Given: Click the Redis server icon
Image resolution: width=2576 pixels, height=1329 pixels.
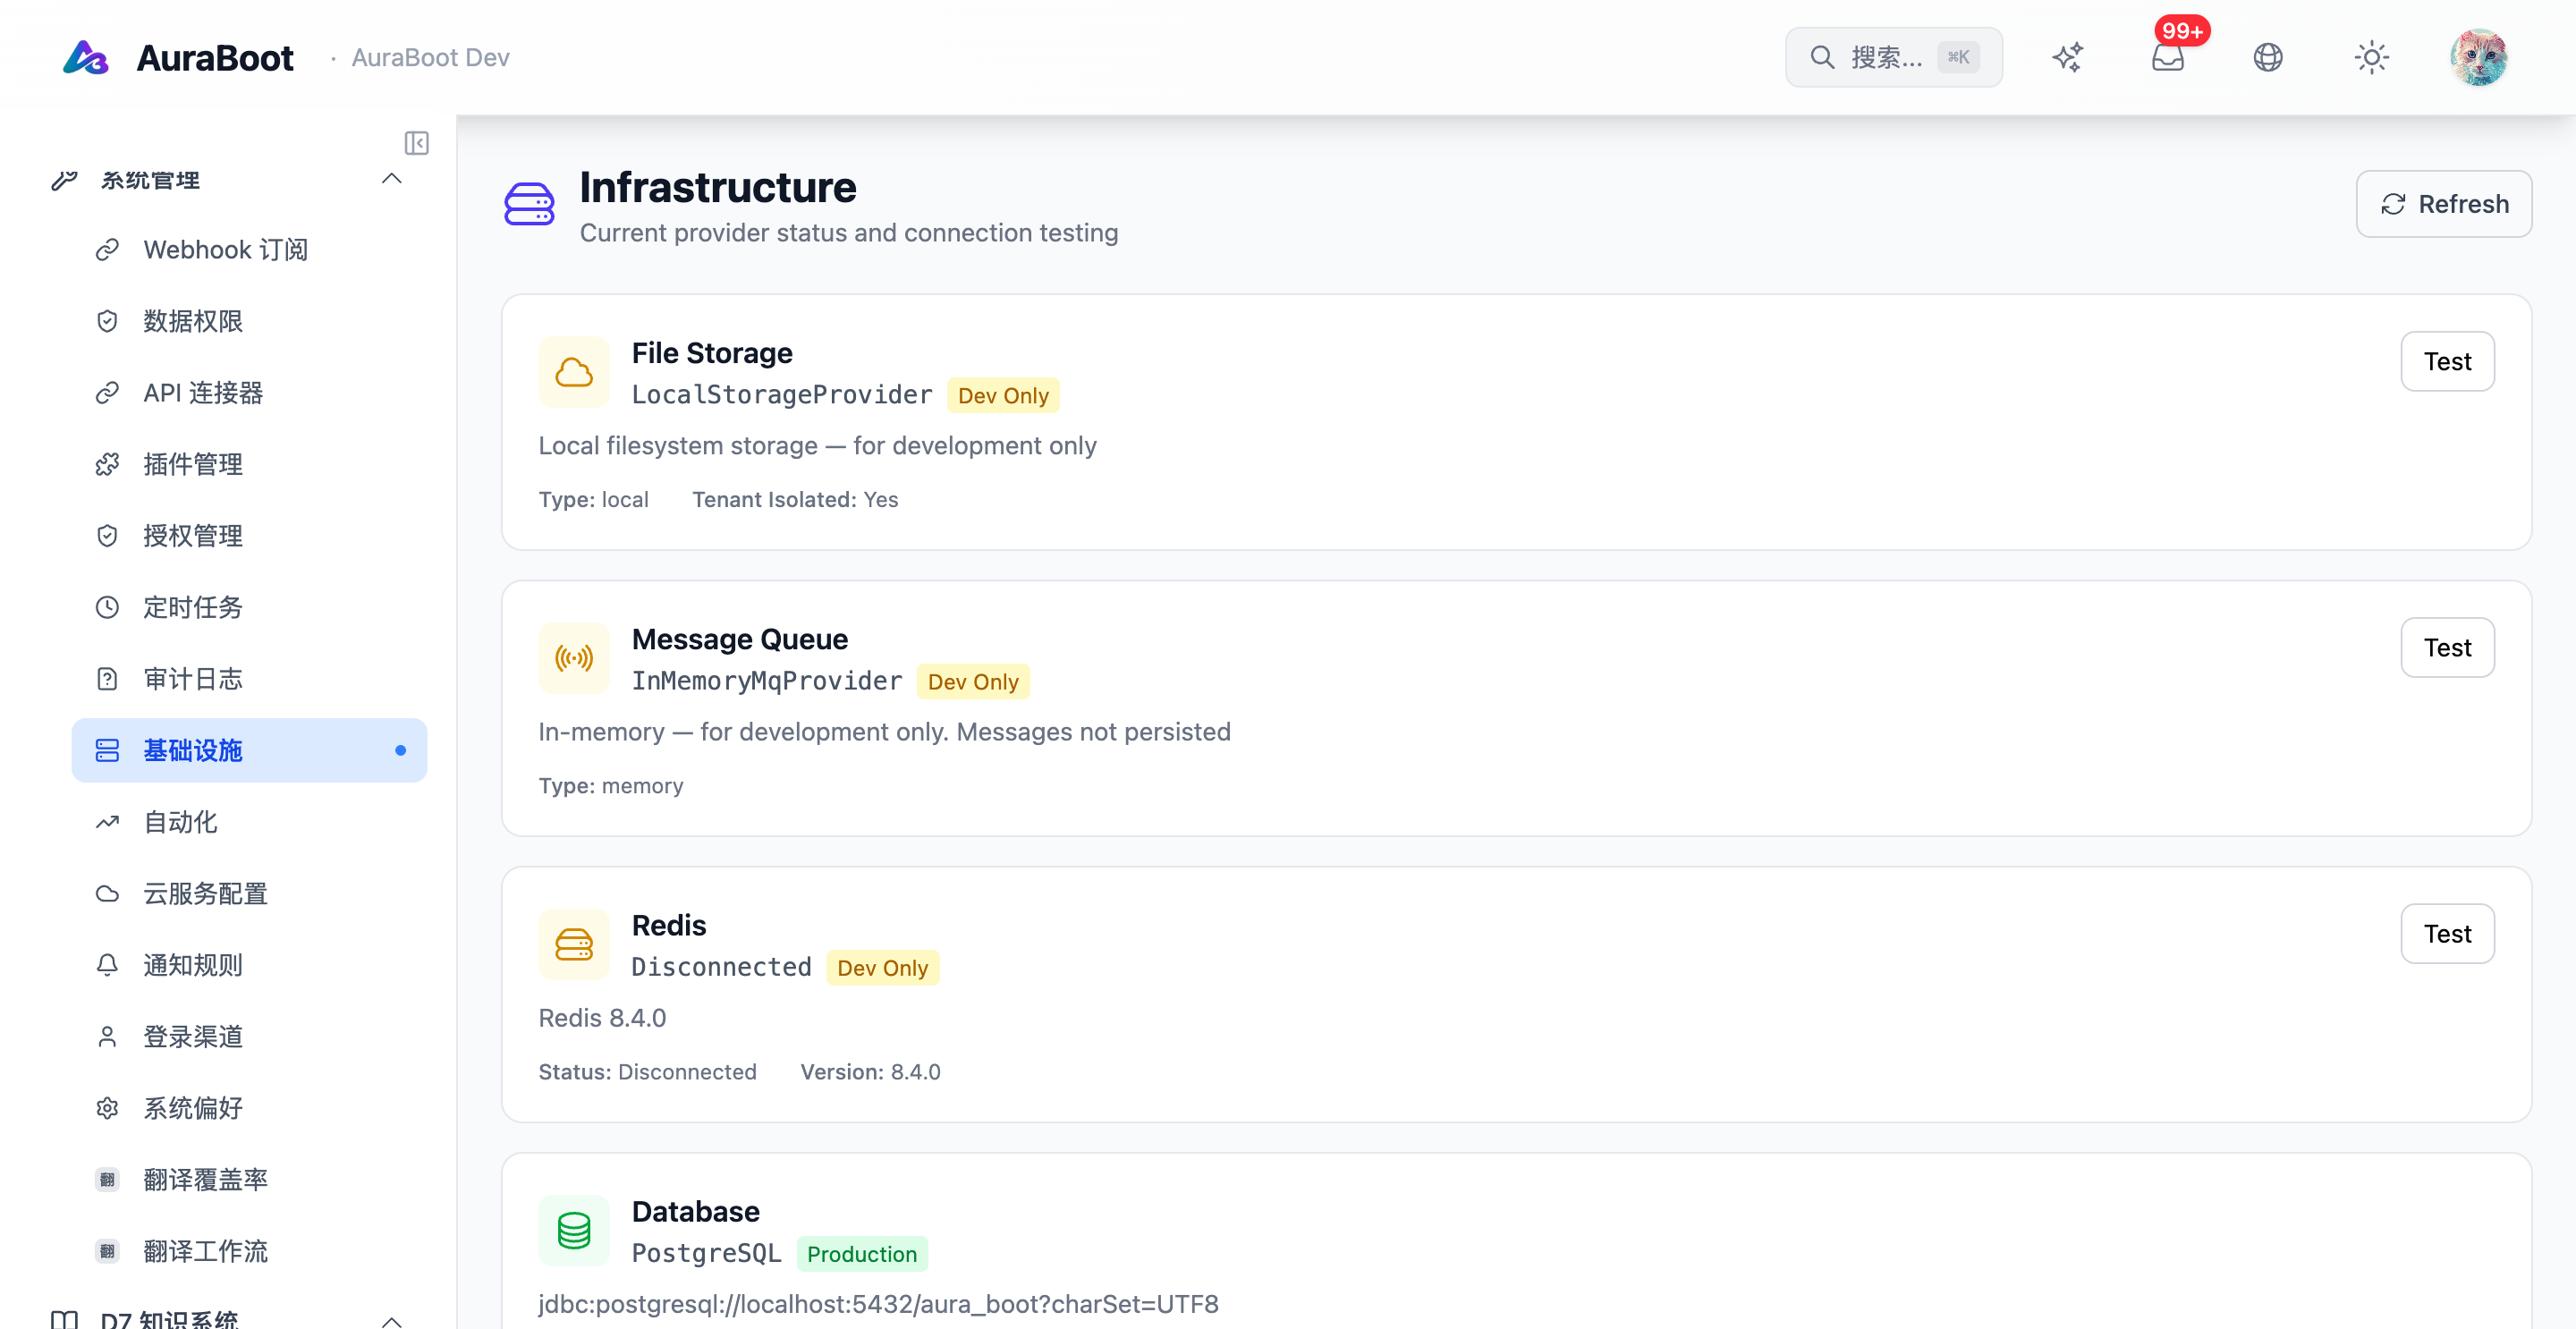Looking at the screenshot, I should [574, 944].
